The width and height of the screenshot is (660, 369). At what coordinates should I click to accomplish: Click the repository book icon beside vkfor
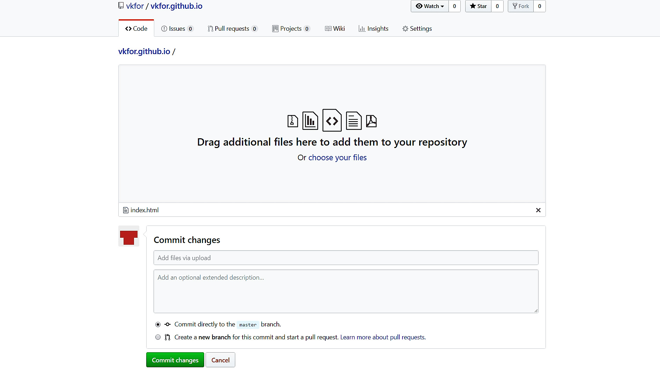121,6
